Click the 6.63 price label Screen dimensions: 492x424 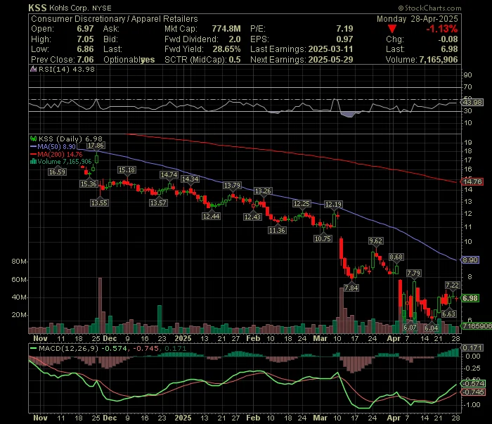(x=448, y=314)
